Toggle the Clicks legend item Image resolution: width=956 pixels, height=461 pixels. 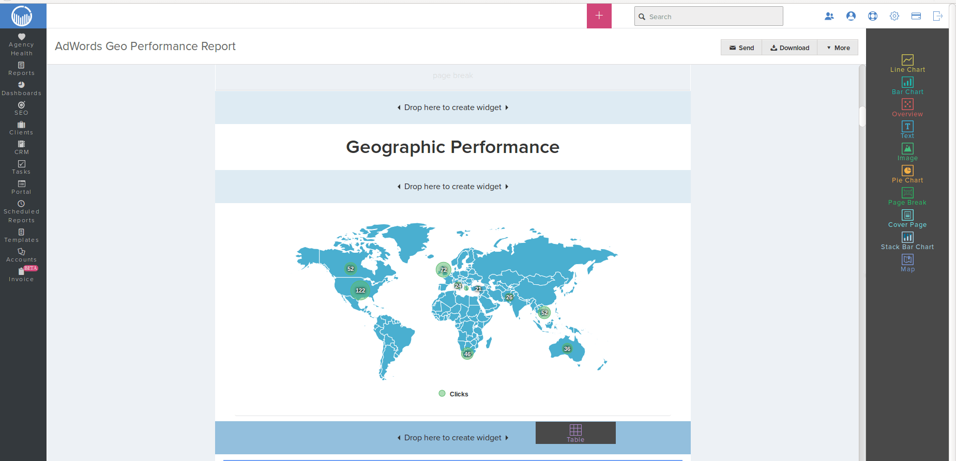(453, 394)
